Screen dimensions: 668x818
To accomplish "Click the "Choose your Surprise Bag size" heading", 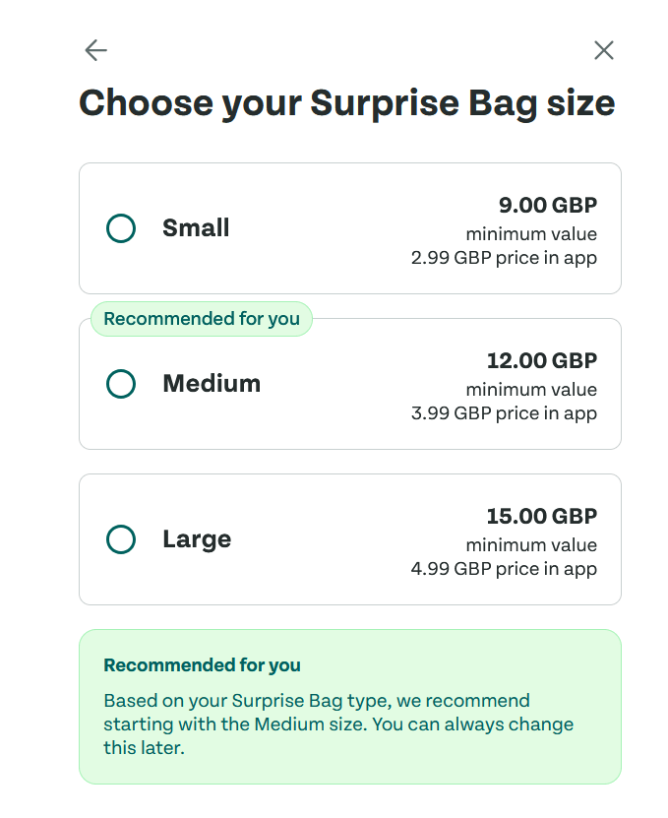I will point(346,102).
